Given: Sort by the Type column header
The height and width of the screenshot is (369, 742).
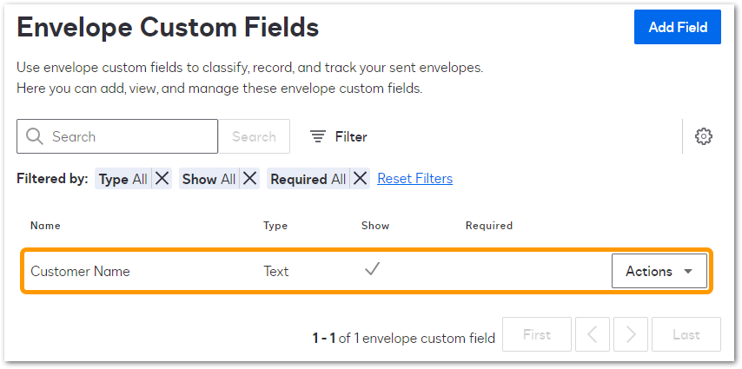Looking at the screenshot, I should point(275,226).
